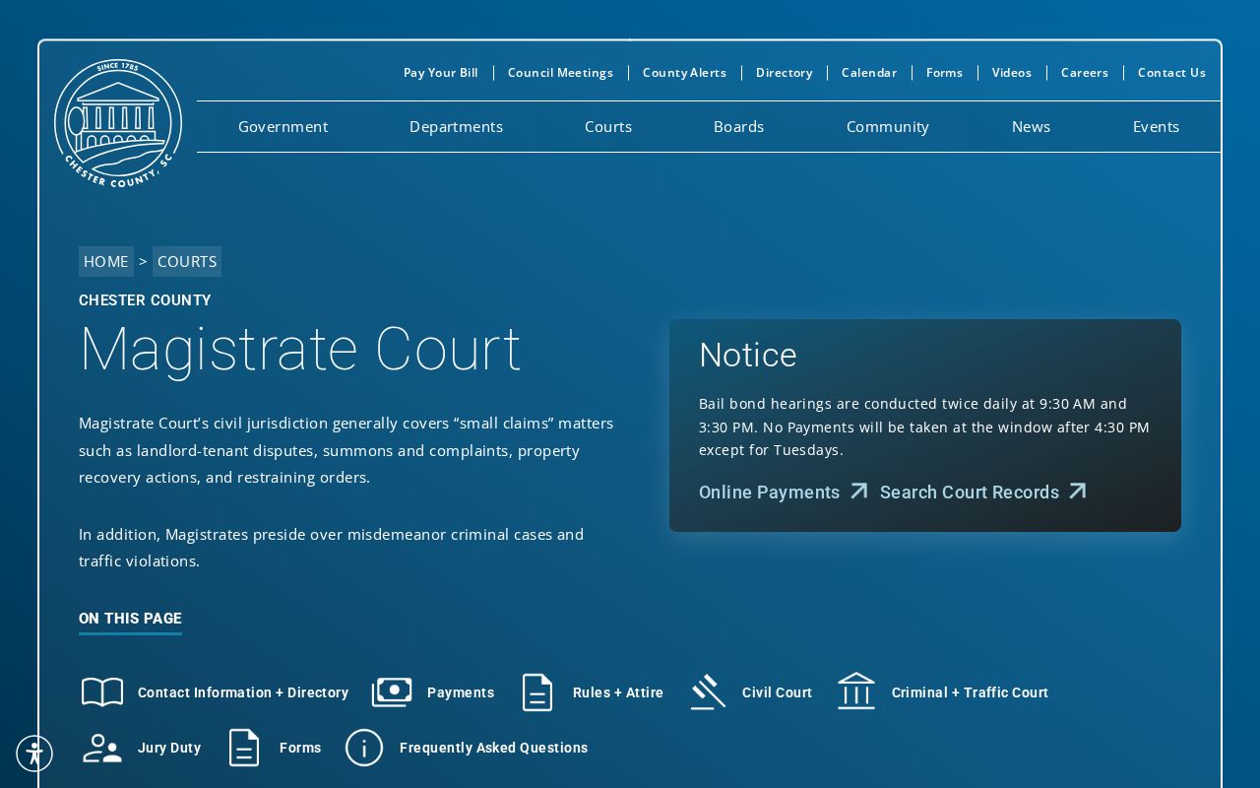The height and width of the screenshot is (788, 1260).
Task: Click the Magistrate Court heading
Action: pyautogui.click(x=300, y=350)
